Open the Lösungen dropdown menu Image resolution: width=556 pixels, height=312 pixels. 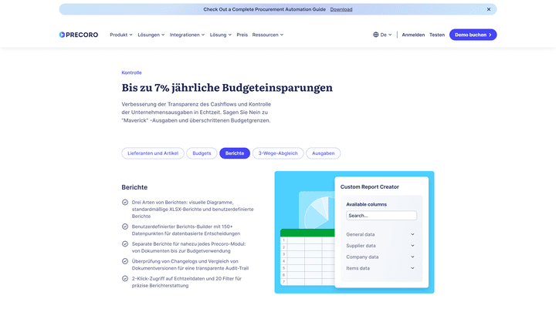151,35
